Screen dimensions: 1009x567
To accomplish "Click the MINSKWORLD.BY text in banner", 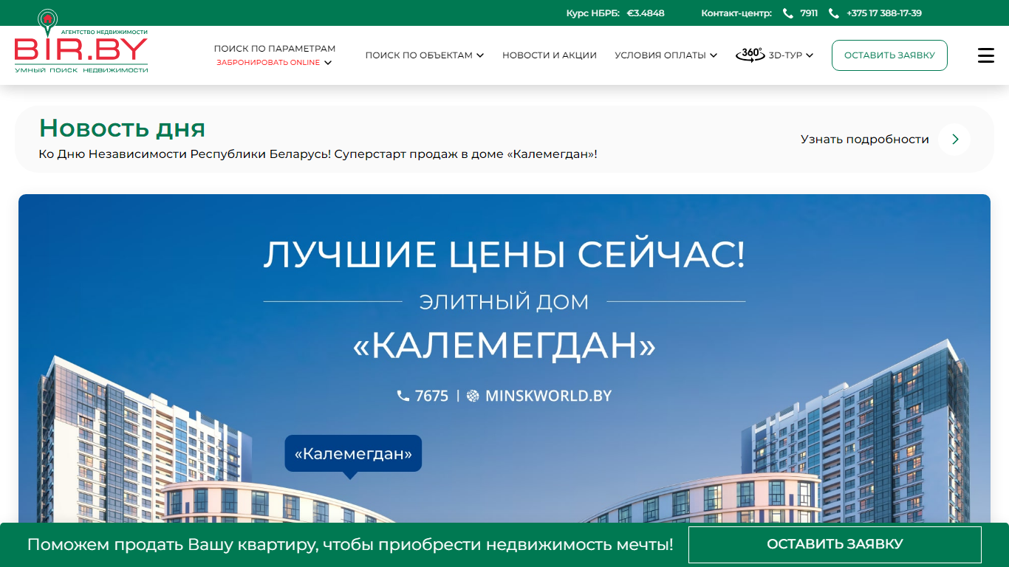I will [549, 396].
